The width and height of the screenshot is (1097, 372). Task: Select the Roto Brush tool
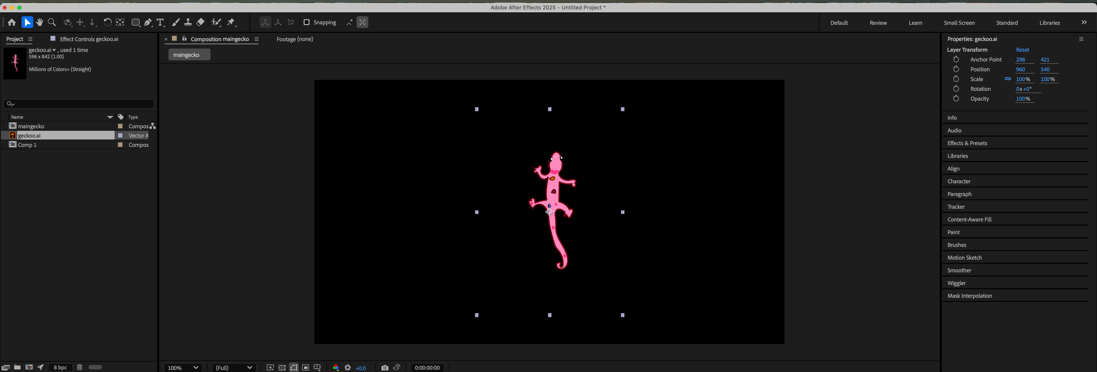[x=216, y=22]
